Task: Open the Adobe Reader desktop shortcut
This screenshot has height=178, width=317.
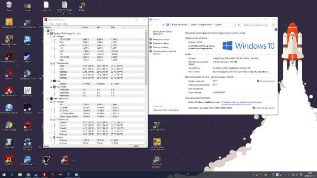Action: coord(9,58)
